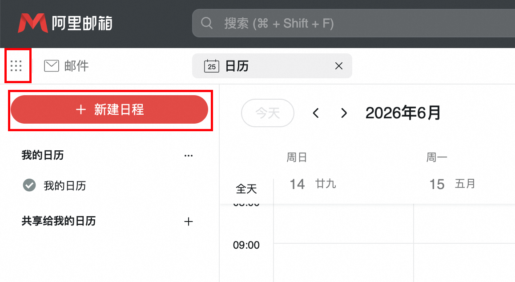Click the 新建日程 button
This screenshot has height=282, width=515.
(109, 109)
